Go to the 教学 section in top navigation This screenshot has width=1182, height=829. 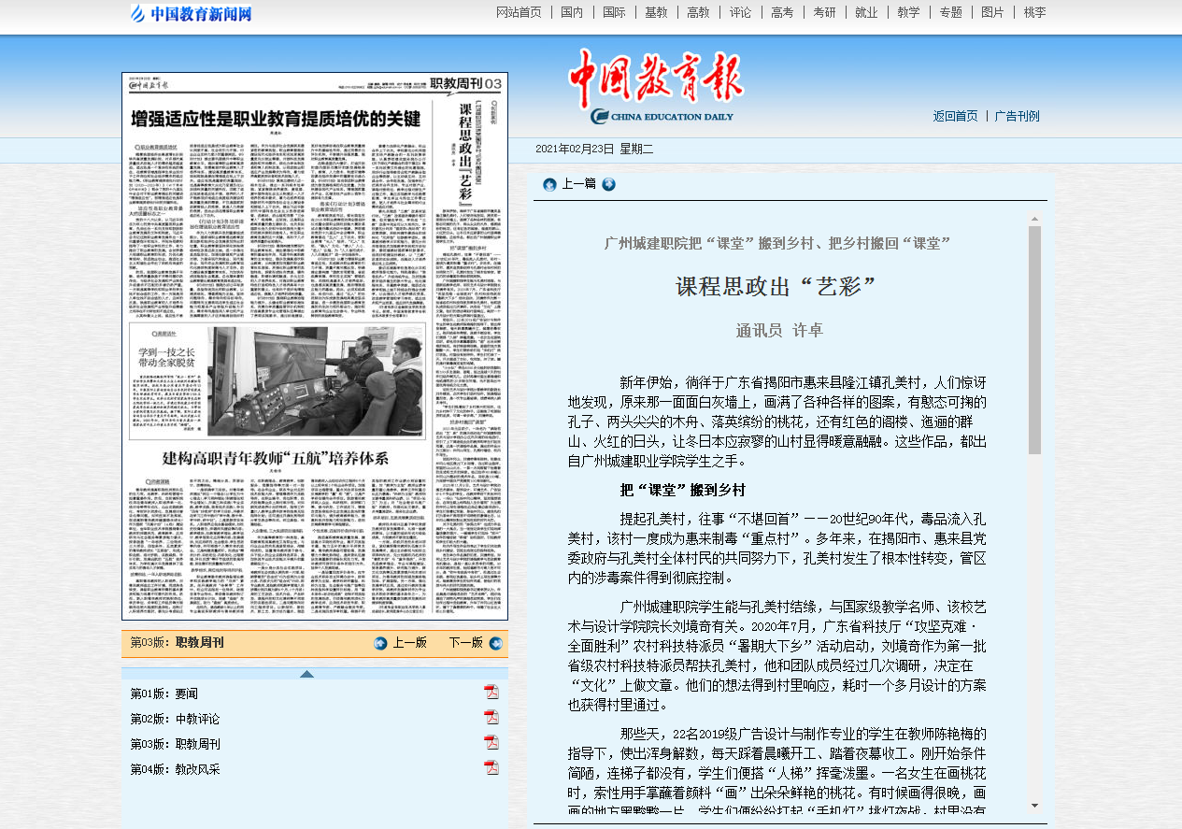(x=908, y=12)
